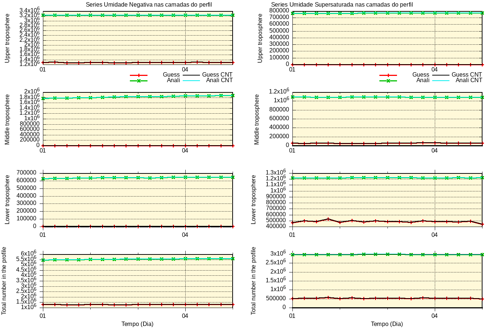Select "Anali CNT" in the Negativa legend
The image size is (499, 330).
pyautogui.click(x=219, y=80)
